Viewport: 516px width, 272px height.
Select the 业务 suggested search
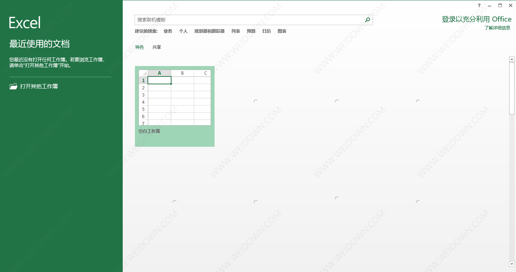tap(168, 31)
